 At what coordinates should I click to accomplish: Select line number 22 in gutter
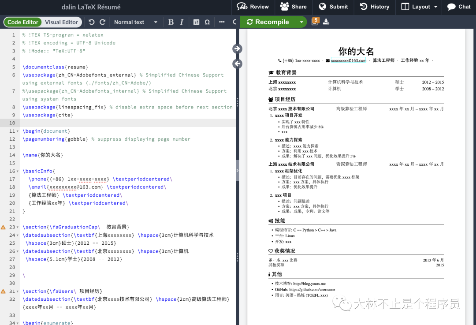[x=12, y=219]
